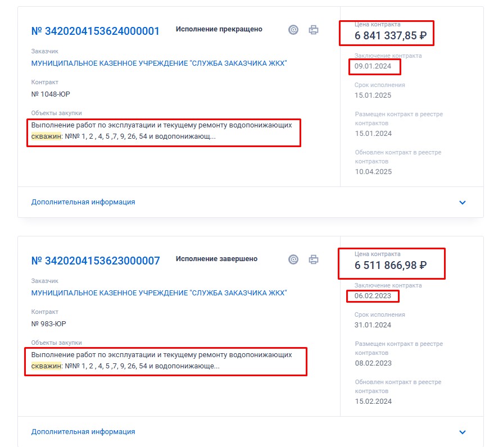Click the print icon on contract № 3420204153623000007

[314, 259]
